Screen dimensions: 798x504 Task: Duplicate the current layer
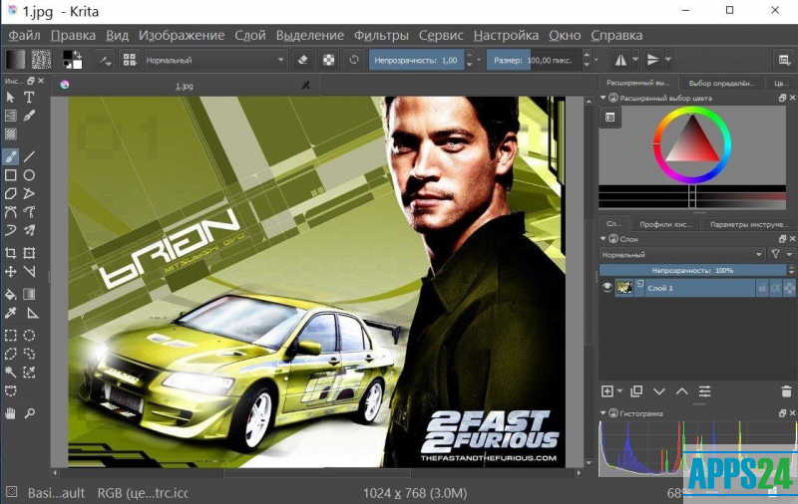point(636,391)
